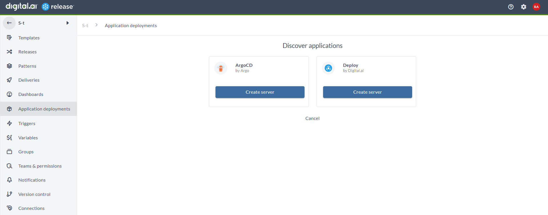The height and width of the screenshot is (215, 548).
Task: Click the Notifications bell icon
Action: [9, 180]
